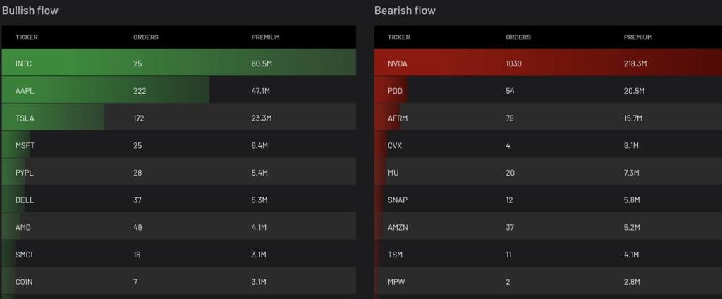Open the TSLA ticker row
Viewport: 722px width, 299px height.
(x=25, y=118)
